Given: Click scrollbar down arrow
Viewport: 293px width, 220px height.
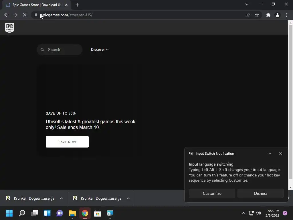Looking at the screenshot, I should point(290,187).
